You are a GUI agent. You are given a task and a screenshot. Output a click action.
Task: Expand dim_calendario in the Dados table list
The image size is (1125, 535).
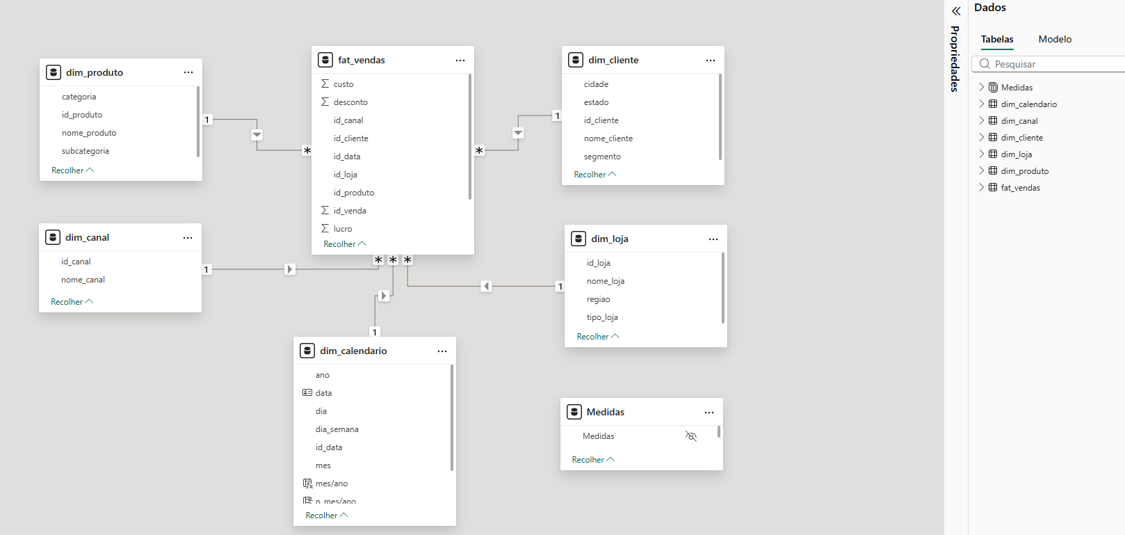[x=982, y=104]
